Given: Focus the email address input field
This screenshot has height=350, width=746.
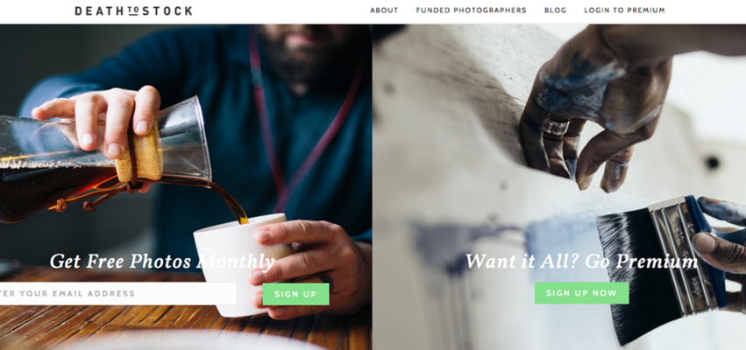Looking at the screenshot, I should tap(118, 293).
